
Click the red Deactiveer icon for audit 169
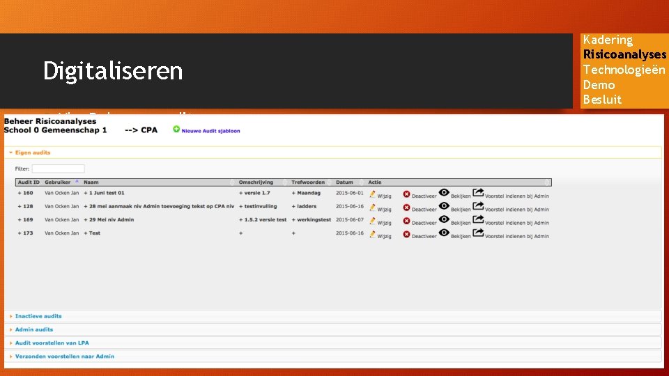[x=406, y=221]
